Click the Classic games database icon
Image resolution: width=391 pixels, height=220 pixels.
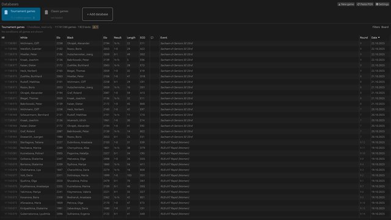(x=46, y=12)
